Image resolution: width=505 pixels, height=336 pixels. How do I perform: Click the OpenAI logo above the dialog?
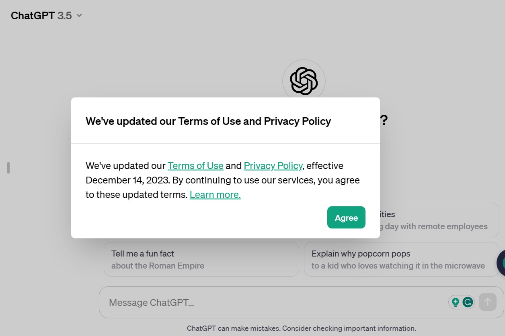(304, 81)
